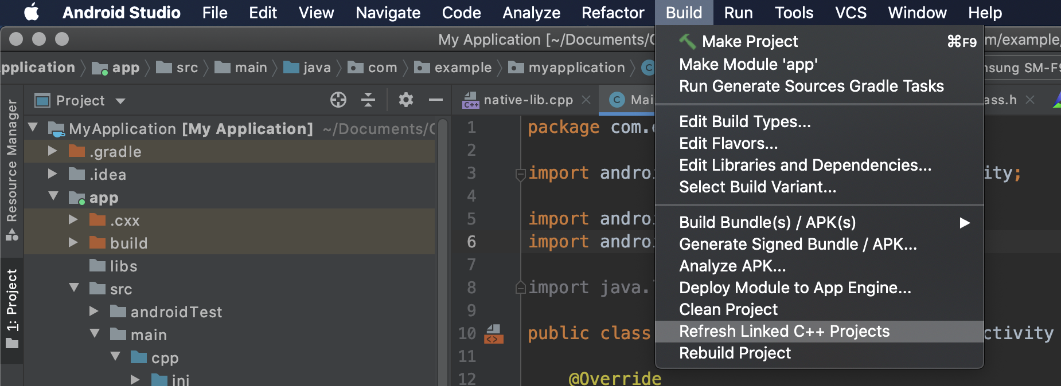Choose Make Module 'app'

click(820, 64)
